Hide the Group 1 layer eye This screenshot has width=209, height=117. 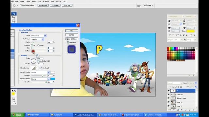pyautogui.click(x=169, y=95)
